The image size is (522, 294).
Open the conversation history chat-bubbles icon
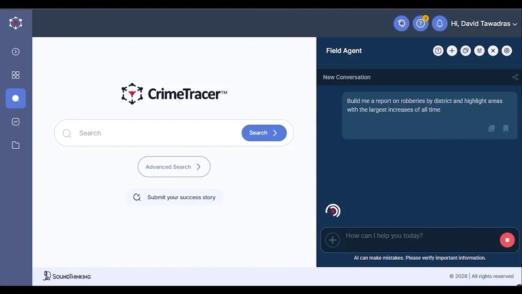tap(465, 51)
